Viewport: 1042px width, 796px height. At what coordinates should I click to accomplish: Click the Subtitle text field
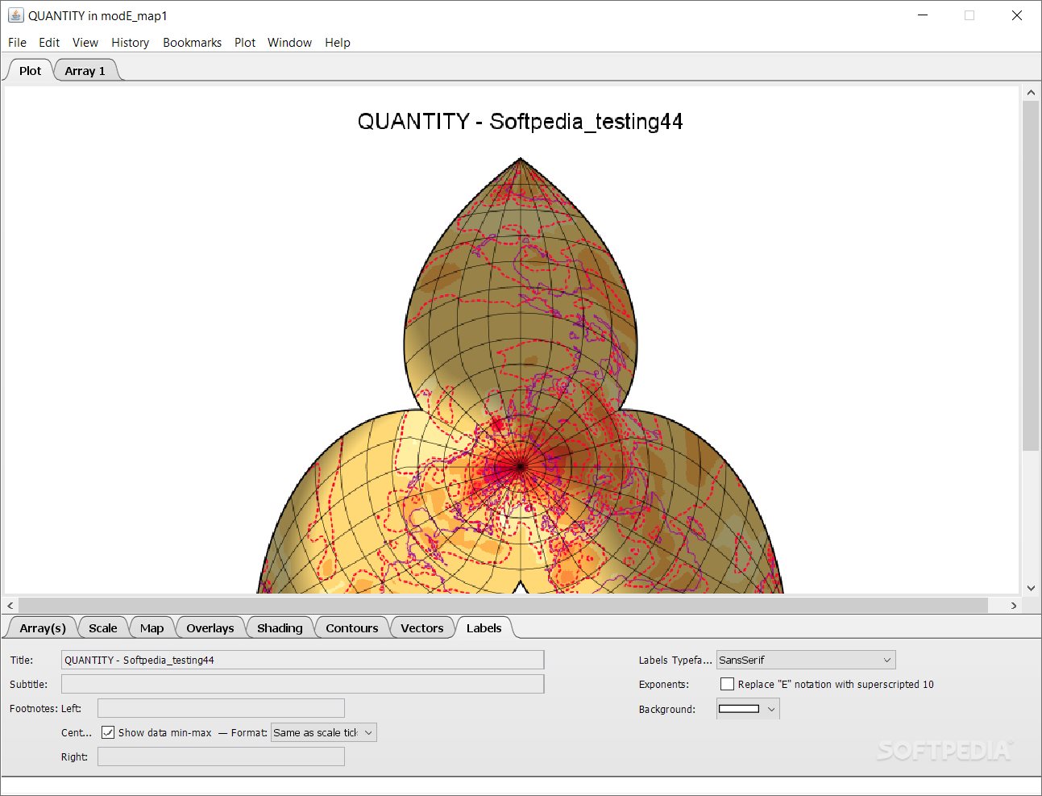point(303,684)
